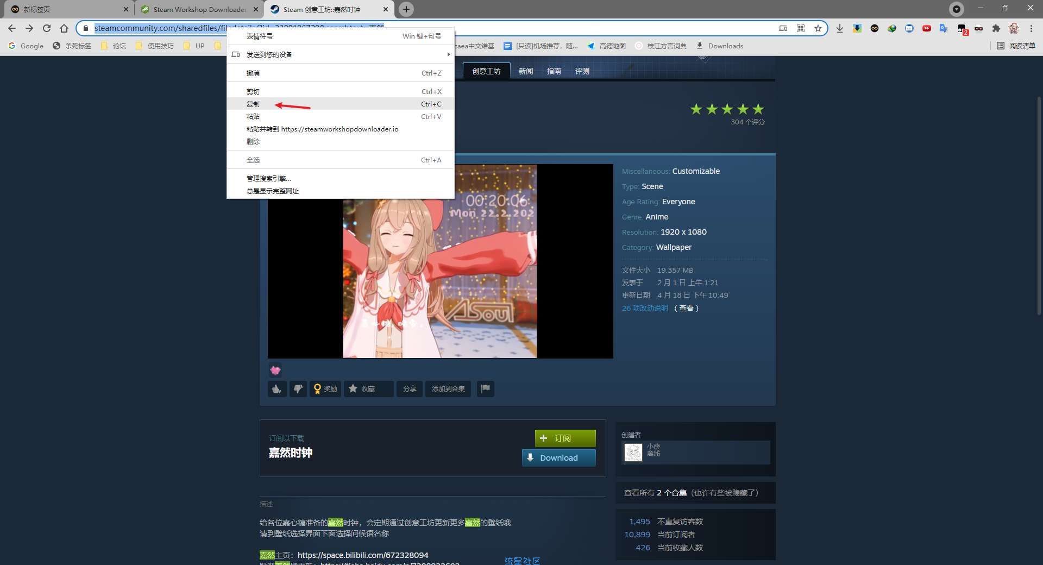Viewport: 1043px width, 565px height.
Task: Open the 创意工坊 page tab
Action: (486, 71)
